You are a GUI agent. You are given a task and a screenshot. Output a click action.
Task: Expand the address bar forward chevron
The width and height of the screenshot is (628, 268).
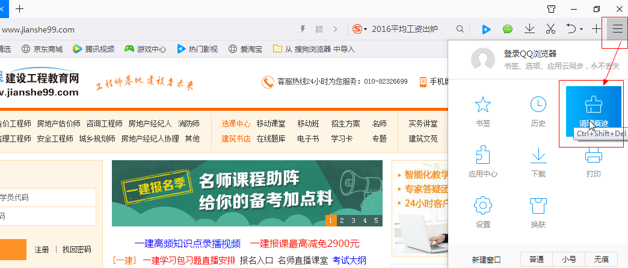coord(335,29)
